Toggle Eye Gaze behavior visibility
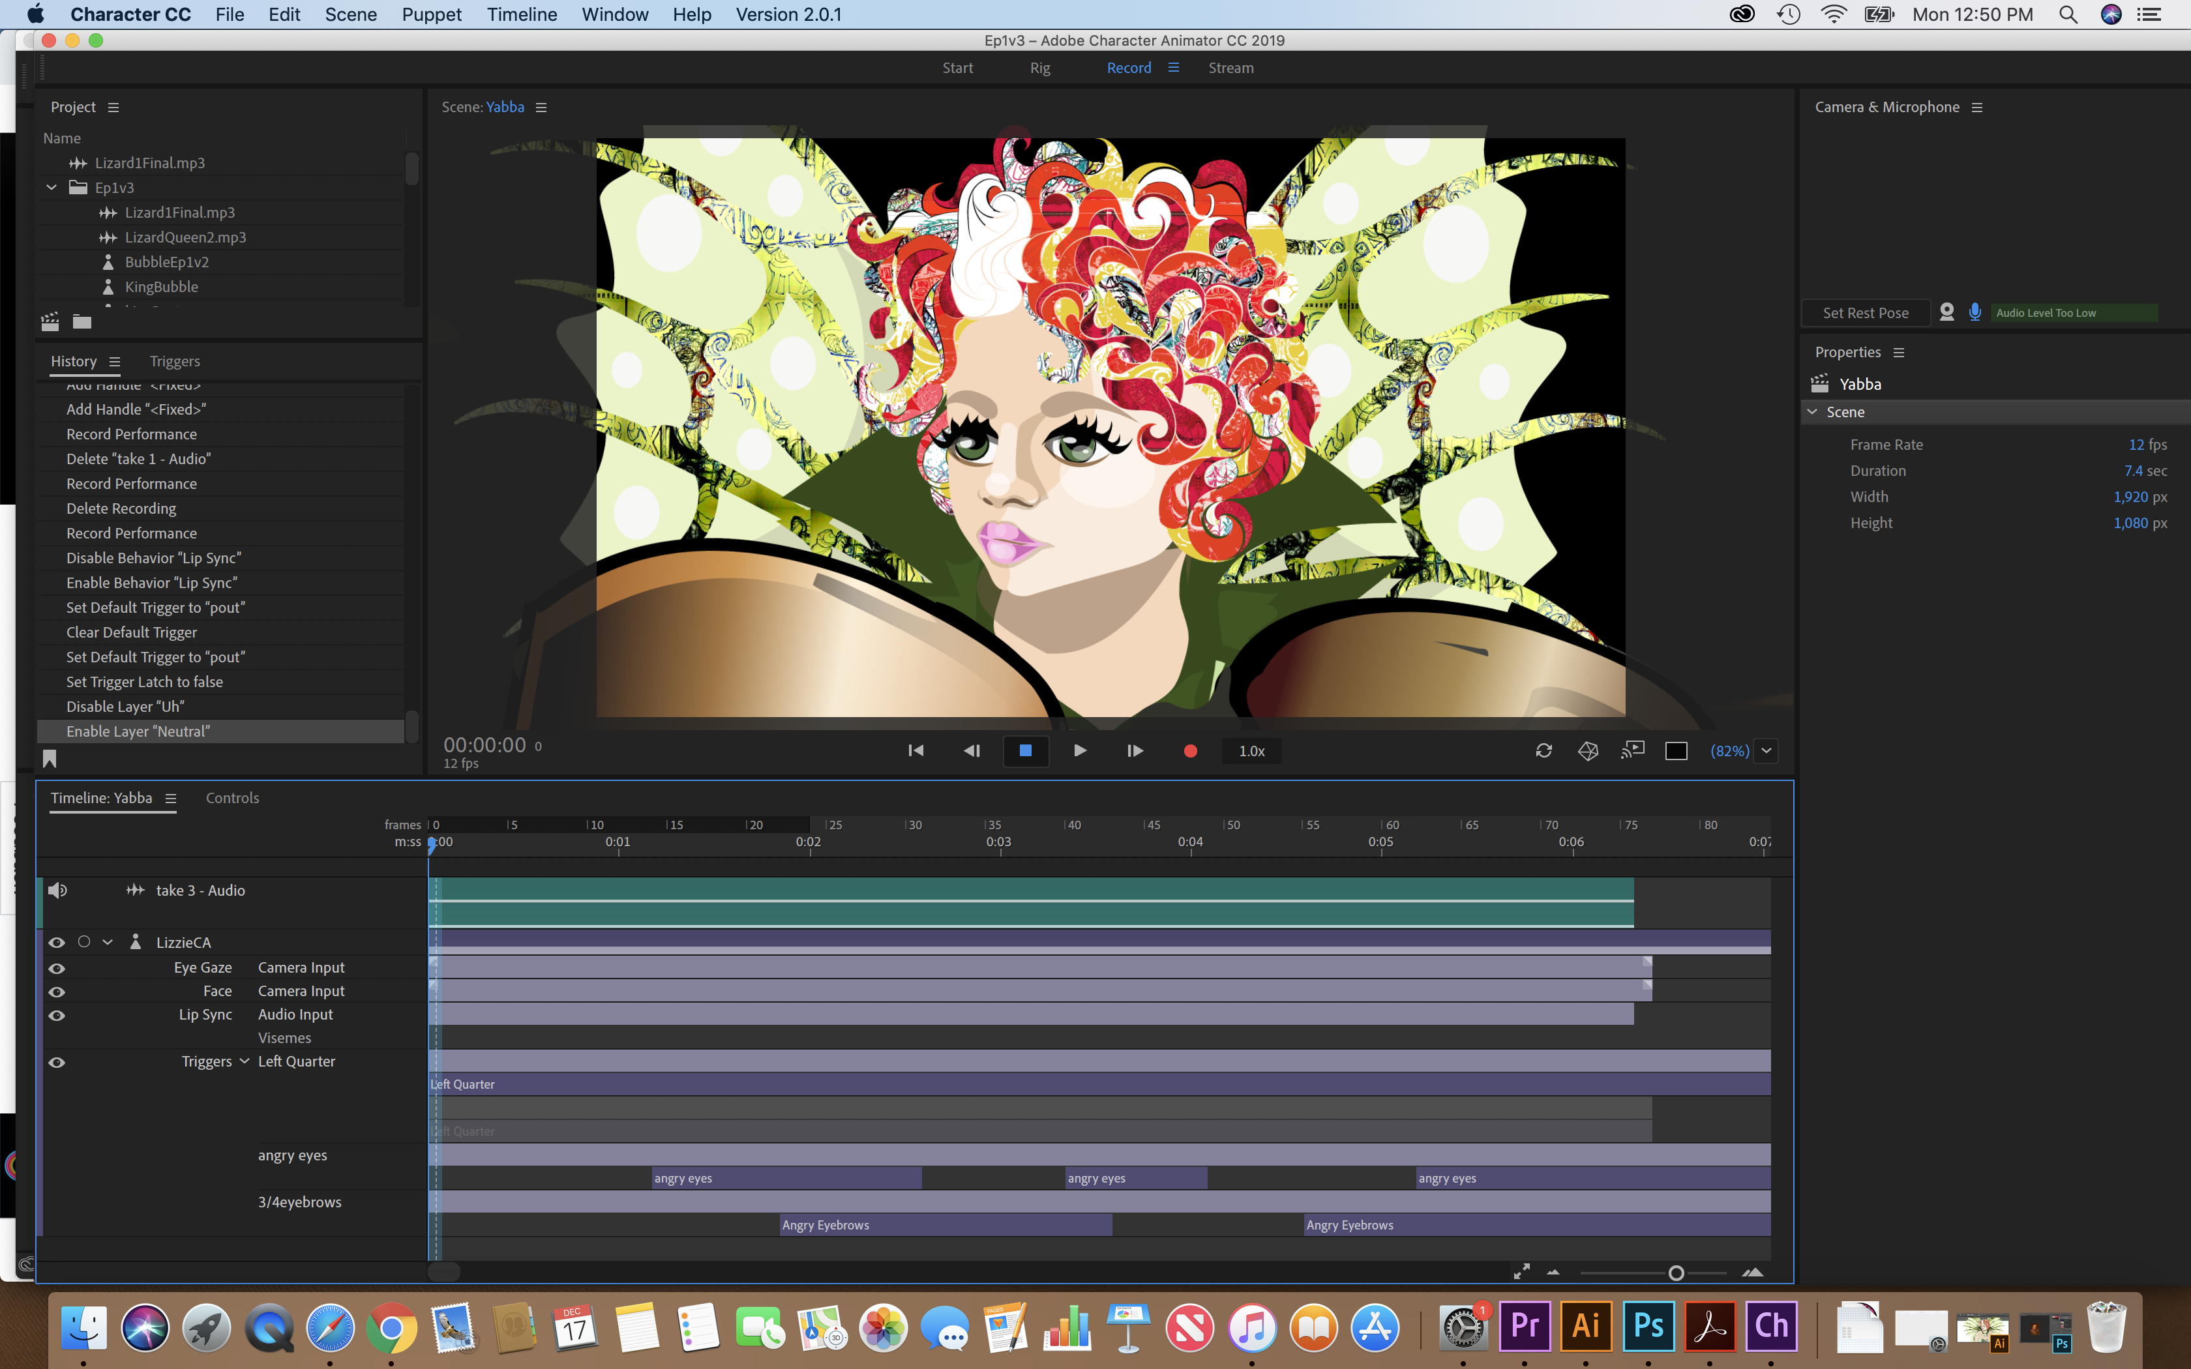The width and height of the screenshot is (2191, 1369). pyautogui.click(x=57, y=968)
